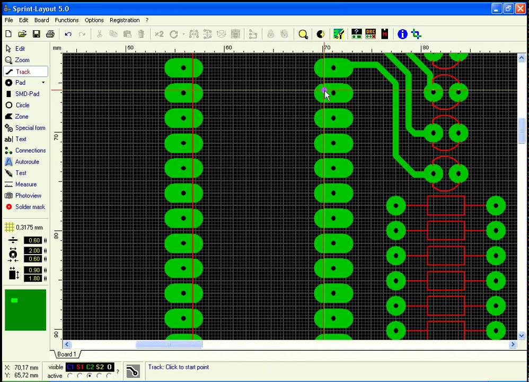Open the magnifying glass search icon in toolbar
This screenshot has width=529, height=382.
303,34
